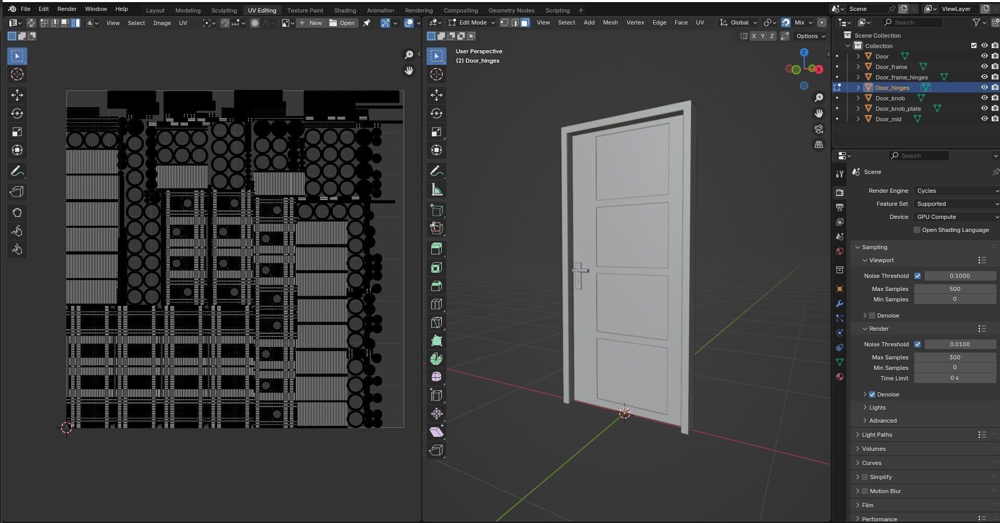Image resolution: width=1000 pixels, height=523 pixels.
Task: Hide Door_frame in viewport
Action: pyautogui.click(x=984, y=67)
